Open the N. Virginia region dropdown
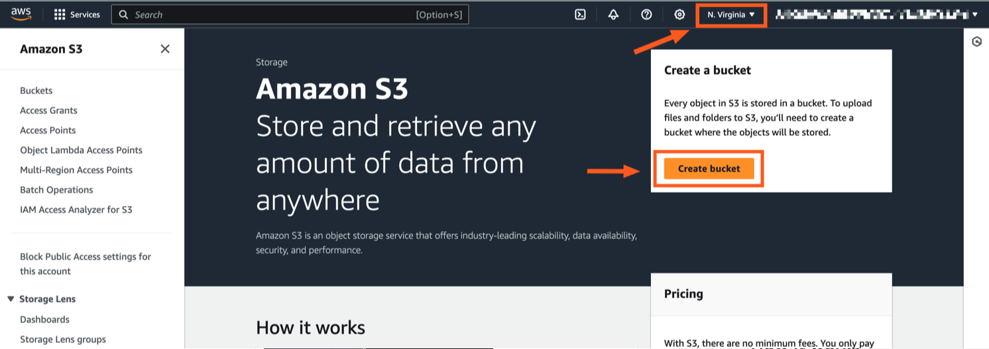This screenshot has height=349, width=989. point(731,15)
